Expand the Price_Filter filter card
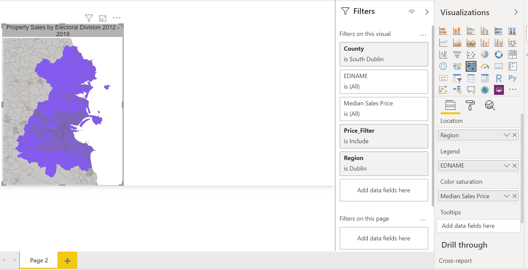Image resolution: width=528 pixels, height=270 pixels. pos(384,136)
